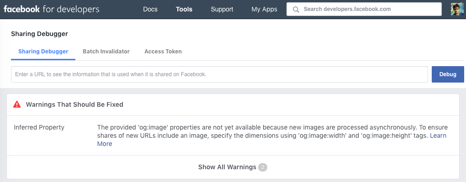The width and height of the screenshot is (466, 182).
Task: Open My Apps in the top navigation
Action: [264, 9]
